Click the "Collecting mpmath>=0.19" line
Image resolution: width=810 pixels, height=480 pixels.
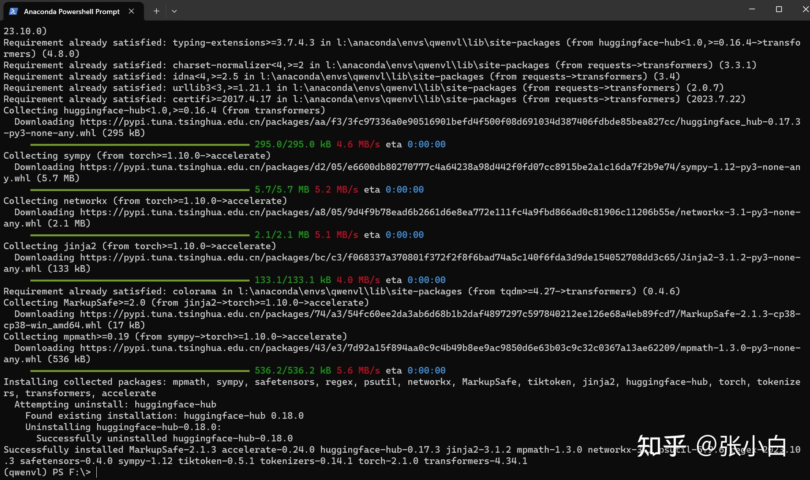[175, 337]
